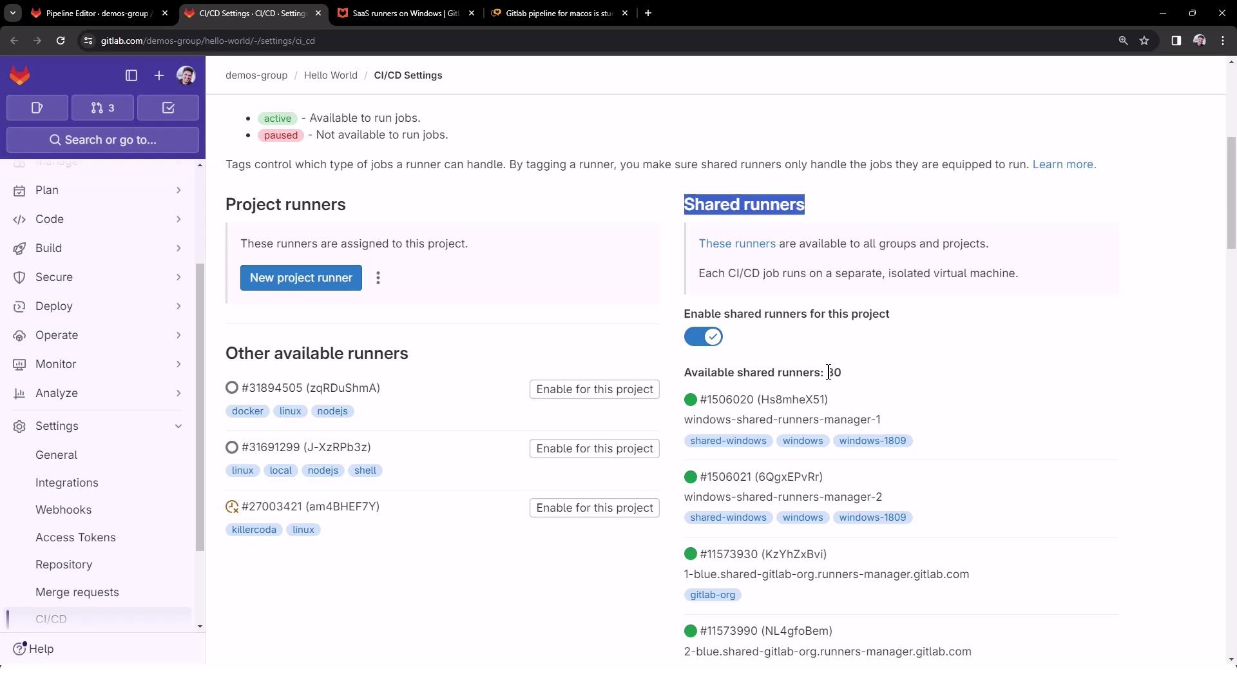The height and width of the screenshot is (696, 1237).
Task: Click the Search or go to field
Action: click(103, 140)
